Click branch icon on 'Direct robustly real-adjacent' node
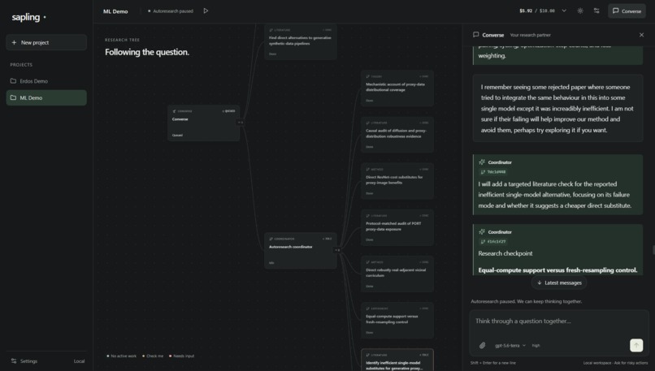Viewport: 655px width, 371px height. (x=368, y=262)
